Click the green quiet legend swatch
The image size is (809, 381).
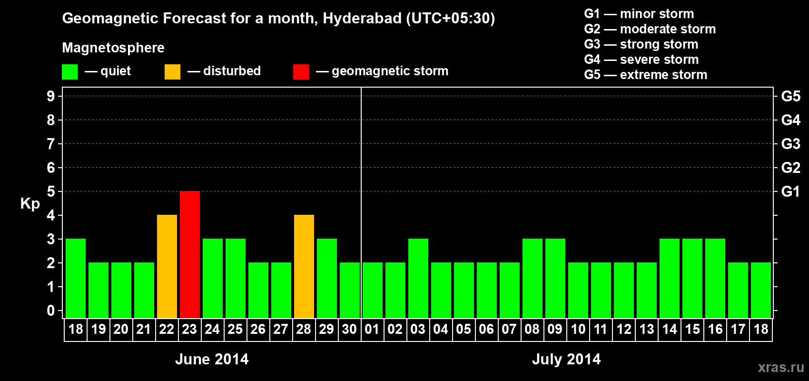pyautogui.click(x=70, y=72)
